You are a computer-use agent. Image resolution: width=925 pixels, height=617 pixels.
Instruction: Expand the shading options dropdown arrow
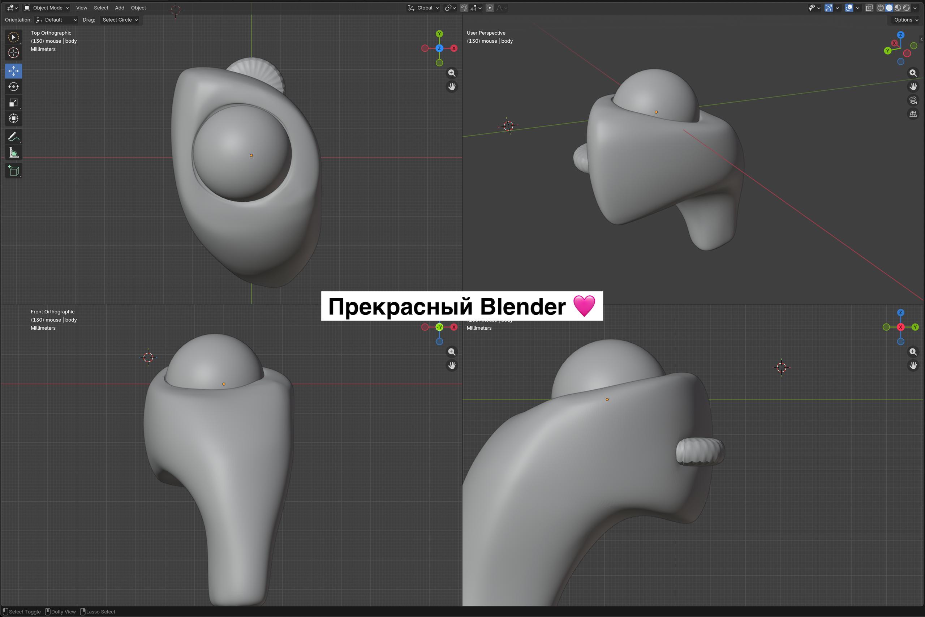point(915,8)
